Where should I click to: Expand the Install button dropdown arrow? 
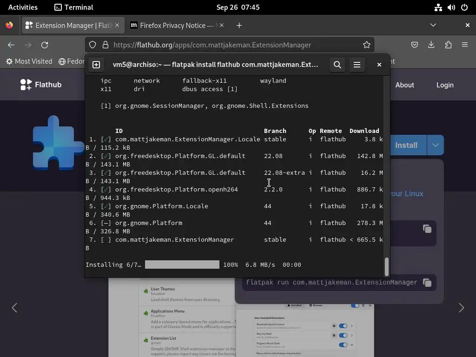435,145
